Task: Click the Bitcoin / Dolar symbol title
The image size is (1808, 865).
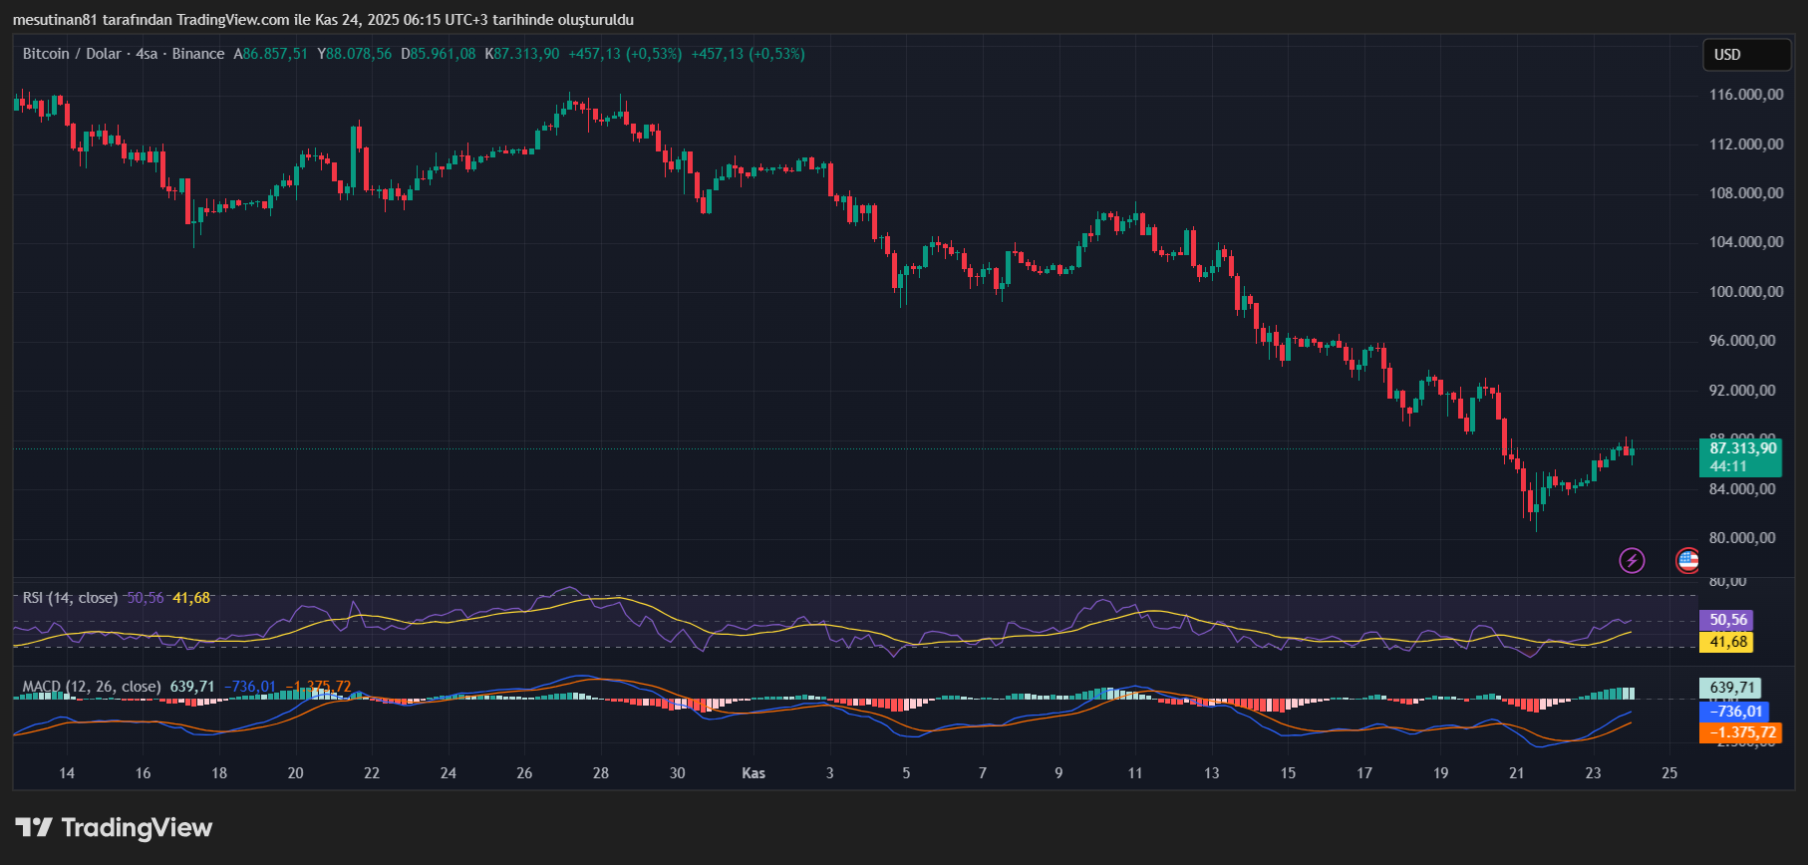Action: (72, 54)
